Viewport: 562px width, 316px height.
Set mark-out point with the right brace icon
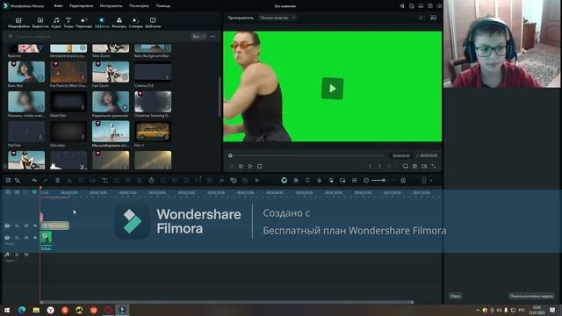379,166
